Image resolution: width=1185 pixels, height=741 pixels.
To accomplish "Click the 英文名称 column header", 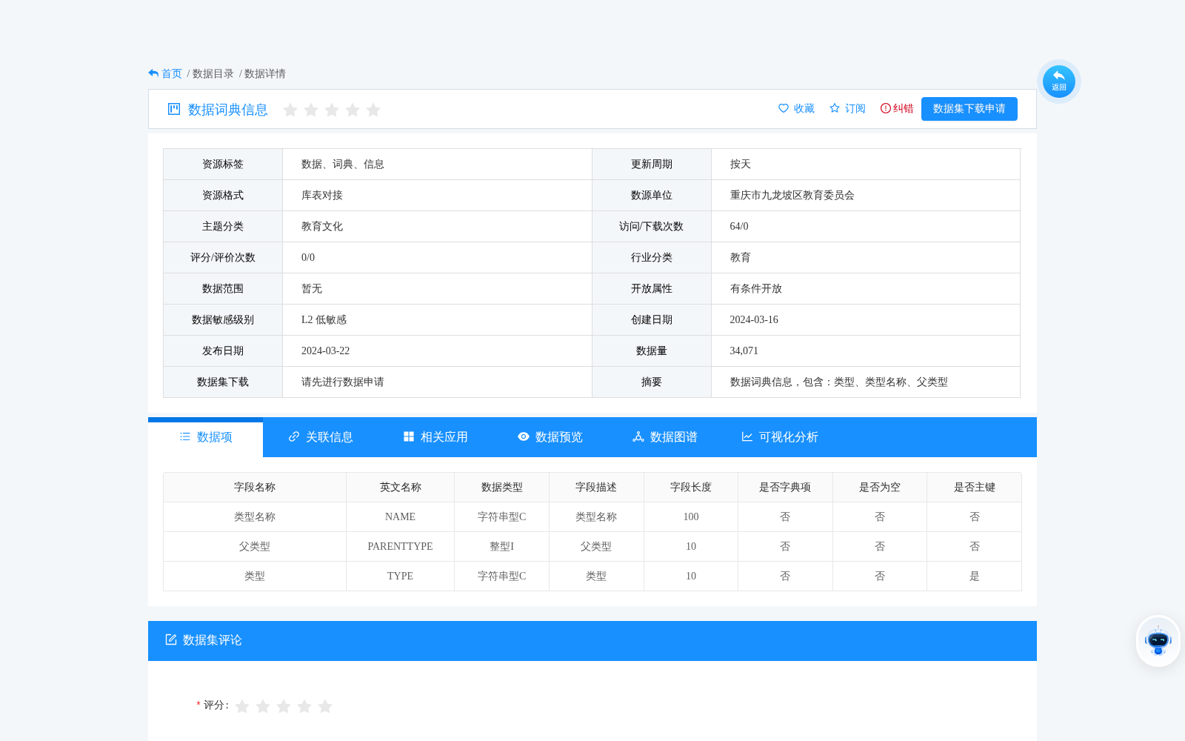I will click(x=400, y=487).
